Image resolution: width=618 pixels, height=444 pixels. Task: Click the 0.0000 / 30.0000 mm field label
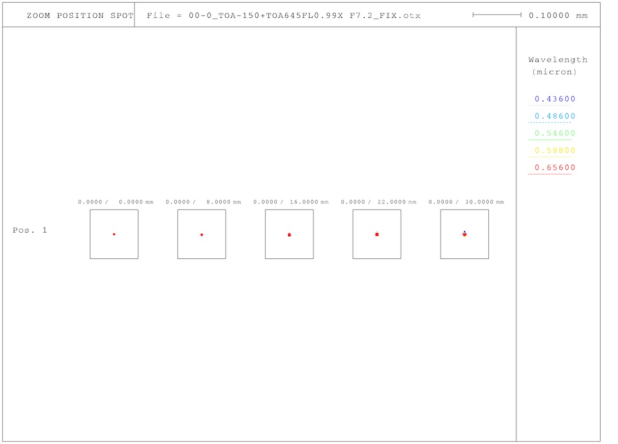click(x=466, y=202)
